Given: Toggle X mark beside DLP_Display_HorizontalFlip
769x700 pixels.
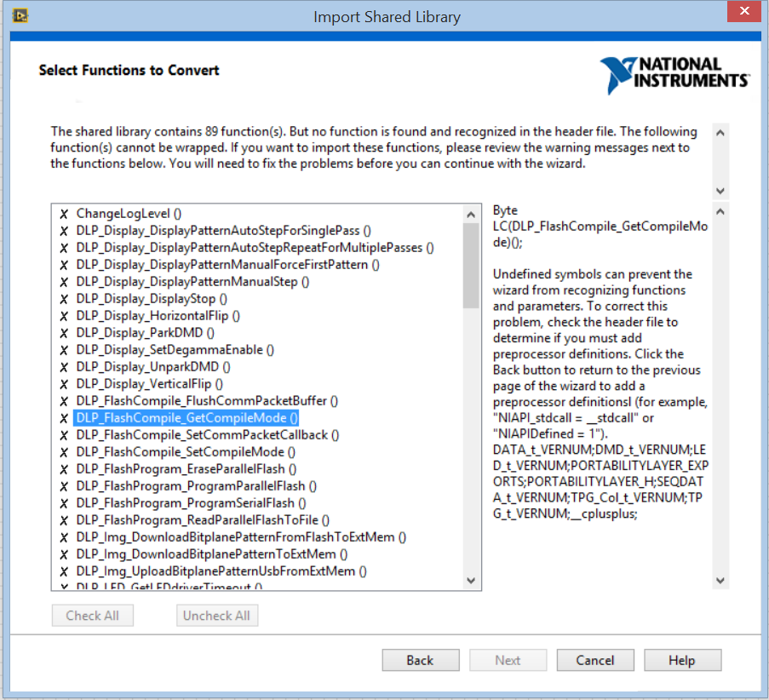Looking at the screenshot, I should (x=64, y=317).
